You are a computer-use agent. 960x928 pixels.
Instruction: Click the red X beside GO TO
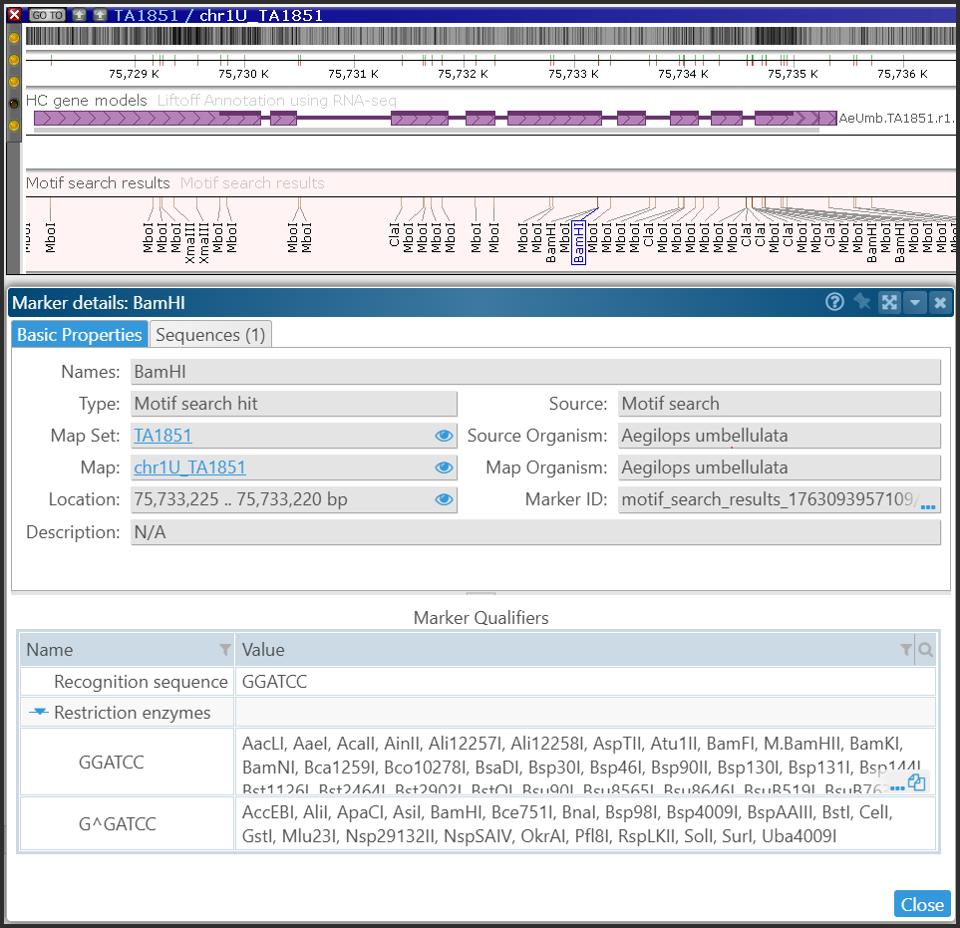pyautogui.click(x=14, y=15)
